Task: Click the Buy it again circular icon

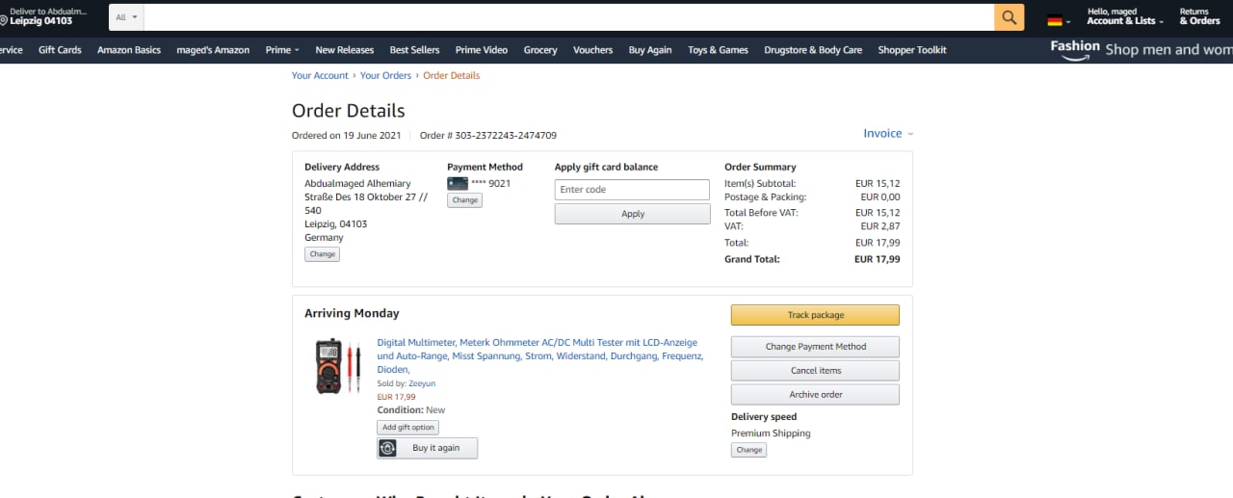Action: tap(388, 448)
